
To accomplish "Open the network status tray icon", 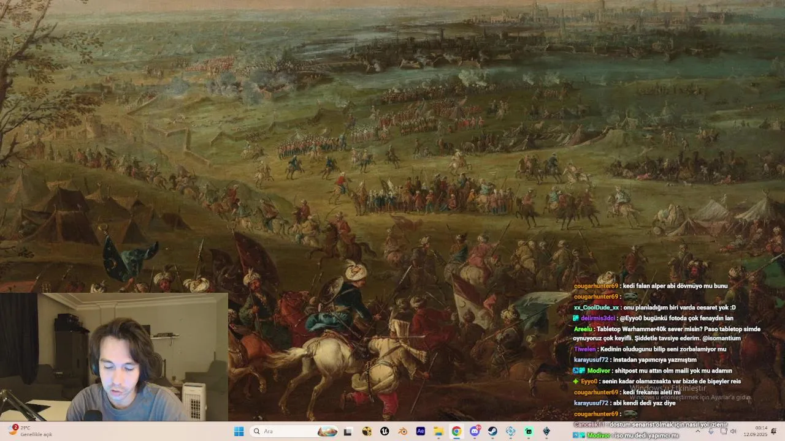I will [723, 431].
